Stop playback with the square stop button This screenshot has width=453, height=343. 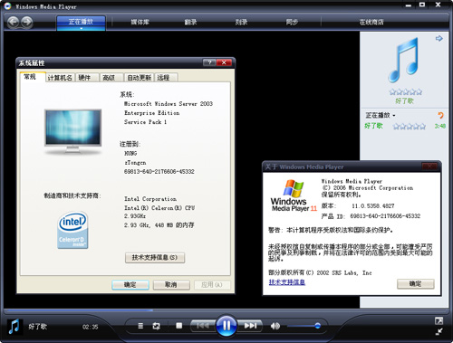tap(179, 326)
